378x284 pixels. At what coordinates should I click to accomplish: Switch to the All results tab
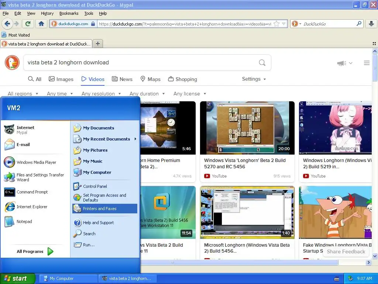tap(35, 79)
